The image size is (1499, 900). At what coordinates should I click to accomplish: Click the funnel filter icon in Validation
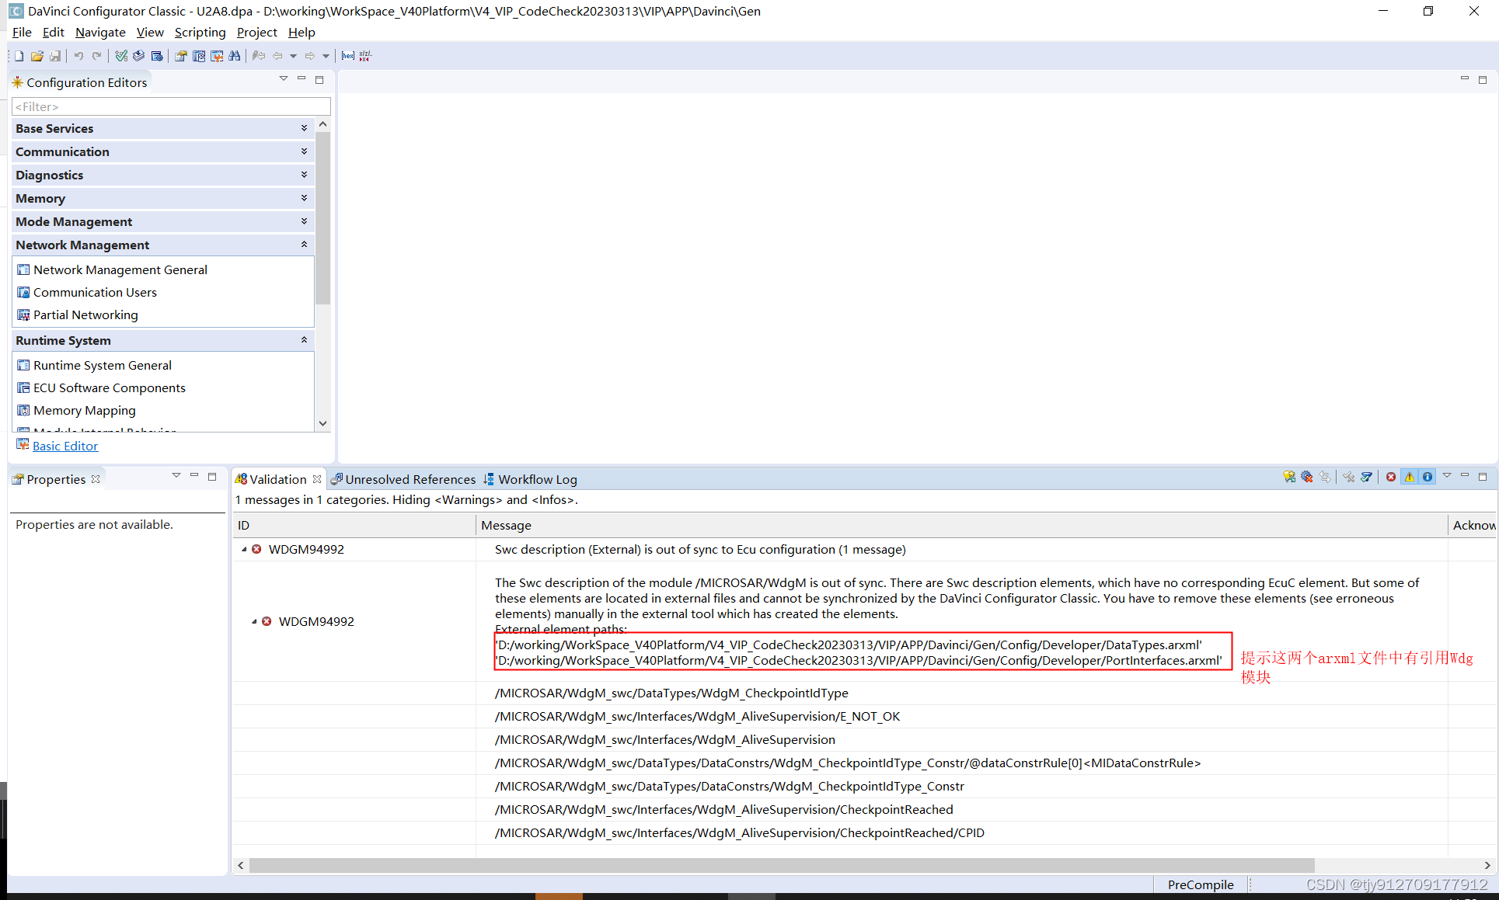1366,477
